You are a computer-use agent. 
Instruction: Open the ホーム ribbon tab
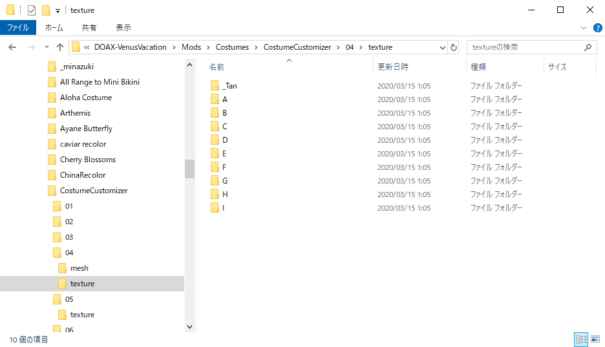click(x=54, y=27)
